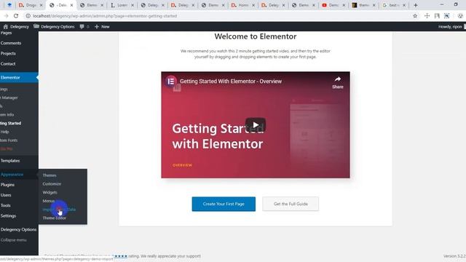Open Help under the Elementor menu
The height and width of the screenshot is (262, 466).
tap(5, 132)
